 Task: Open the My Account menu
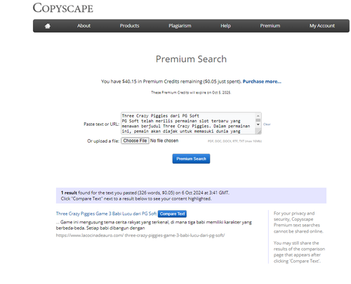[x=322, y=26]
